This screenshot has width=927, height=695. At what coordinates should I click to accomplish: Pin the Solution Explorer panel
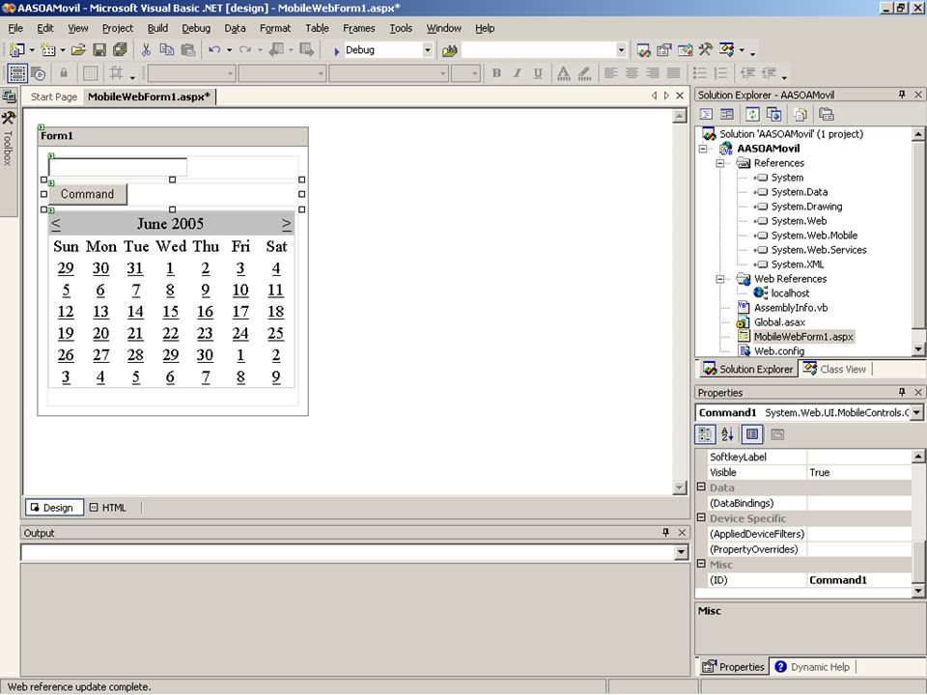(902, 95)
